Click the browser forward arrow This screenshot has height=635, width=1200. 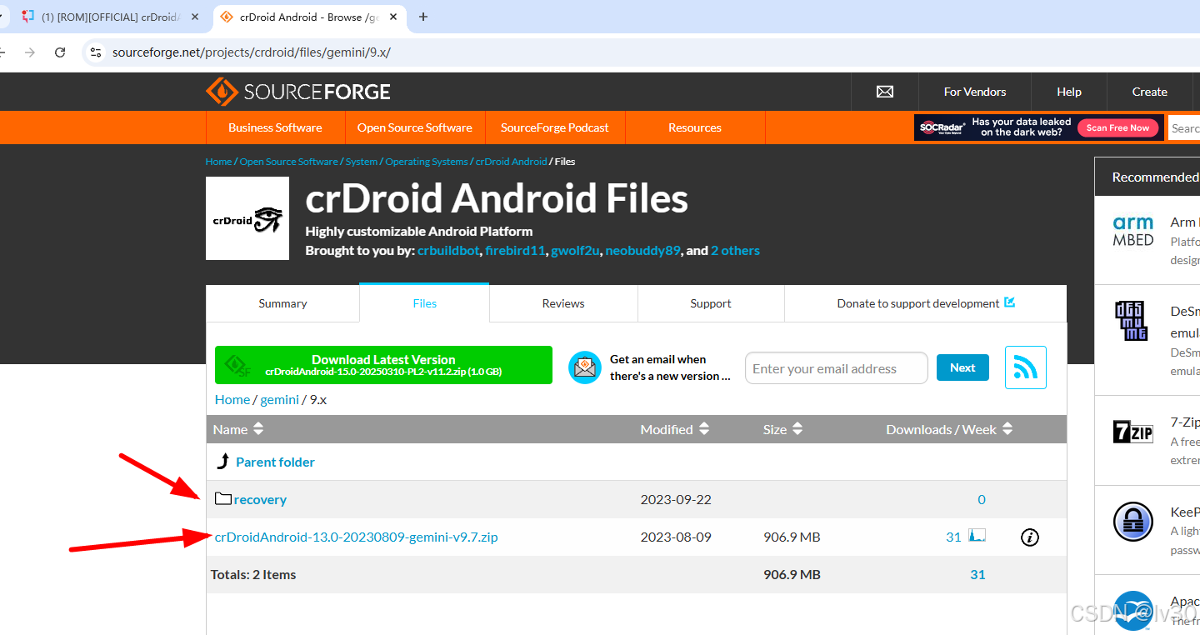[x=30, y=52]
